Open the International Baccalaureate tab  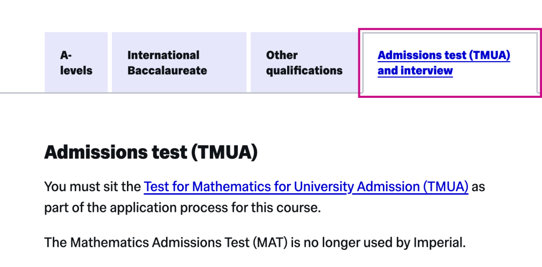(167, 63)
